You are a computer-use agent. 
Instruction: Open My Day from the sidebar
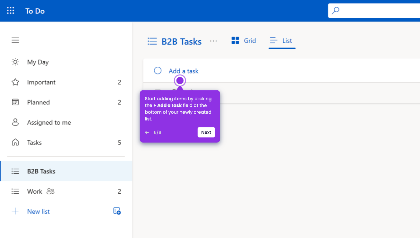click(66, 62)
